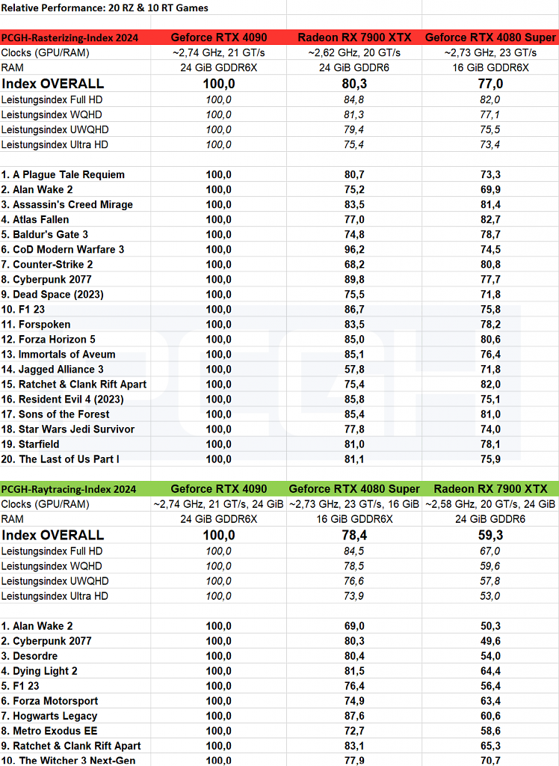
Task: Select the '~2,58 GHz, 20 GT/s, 24 GiB' clocks cell
Action: (490, 504)
